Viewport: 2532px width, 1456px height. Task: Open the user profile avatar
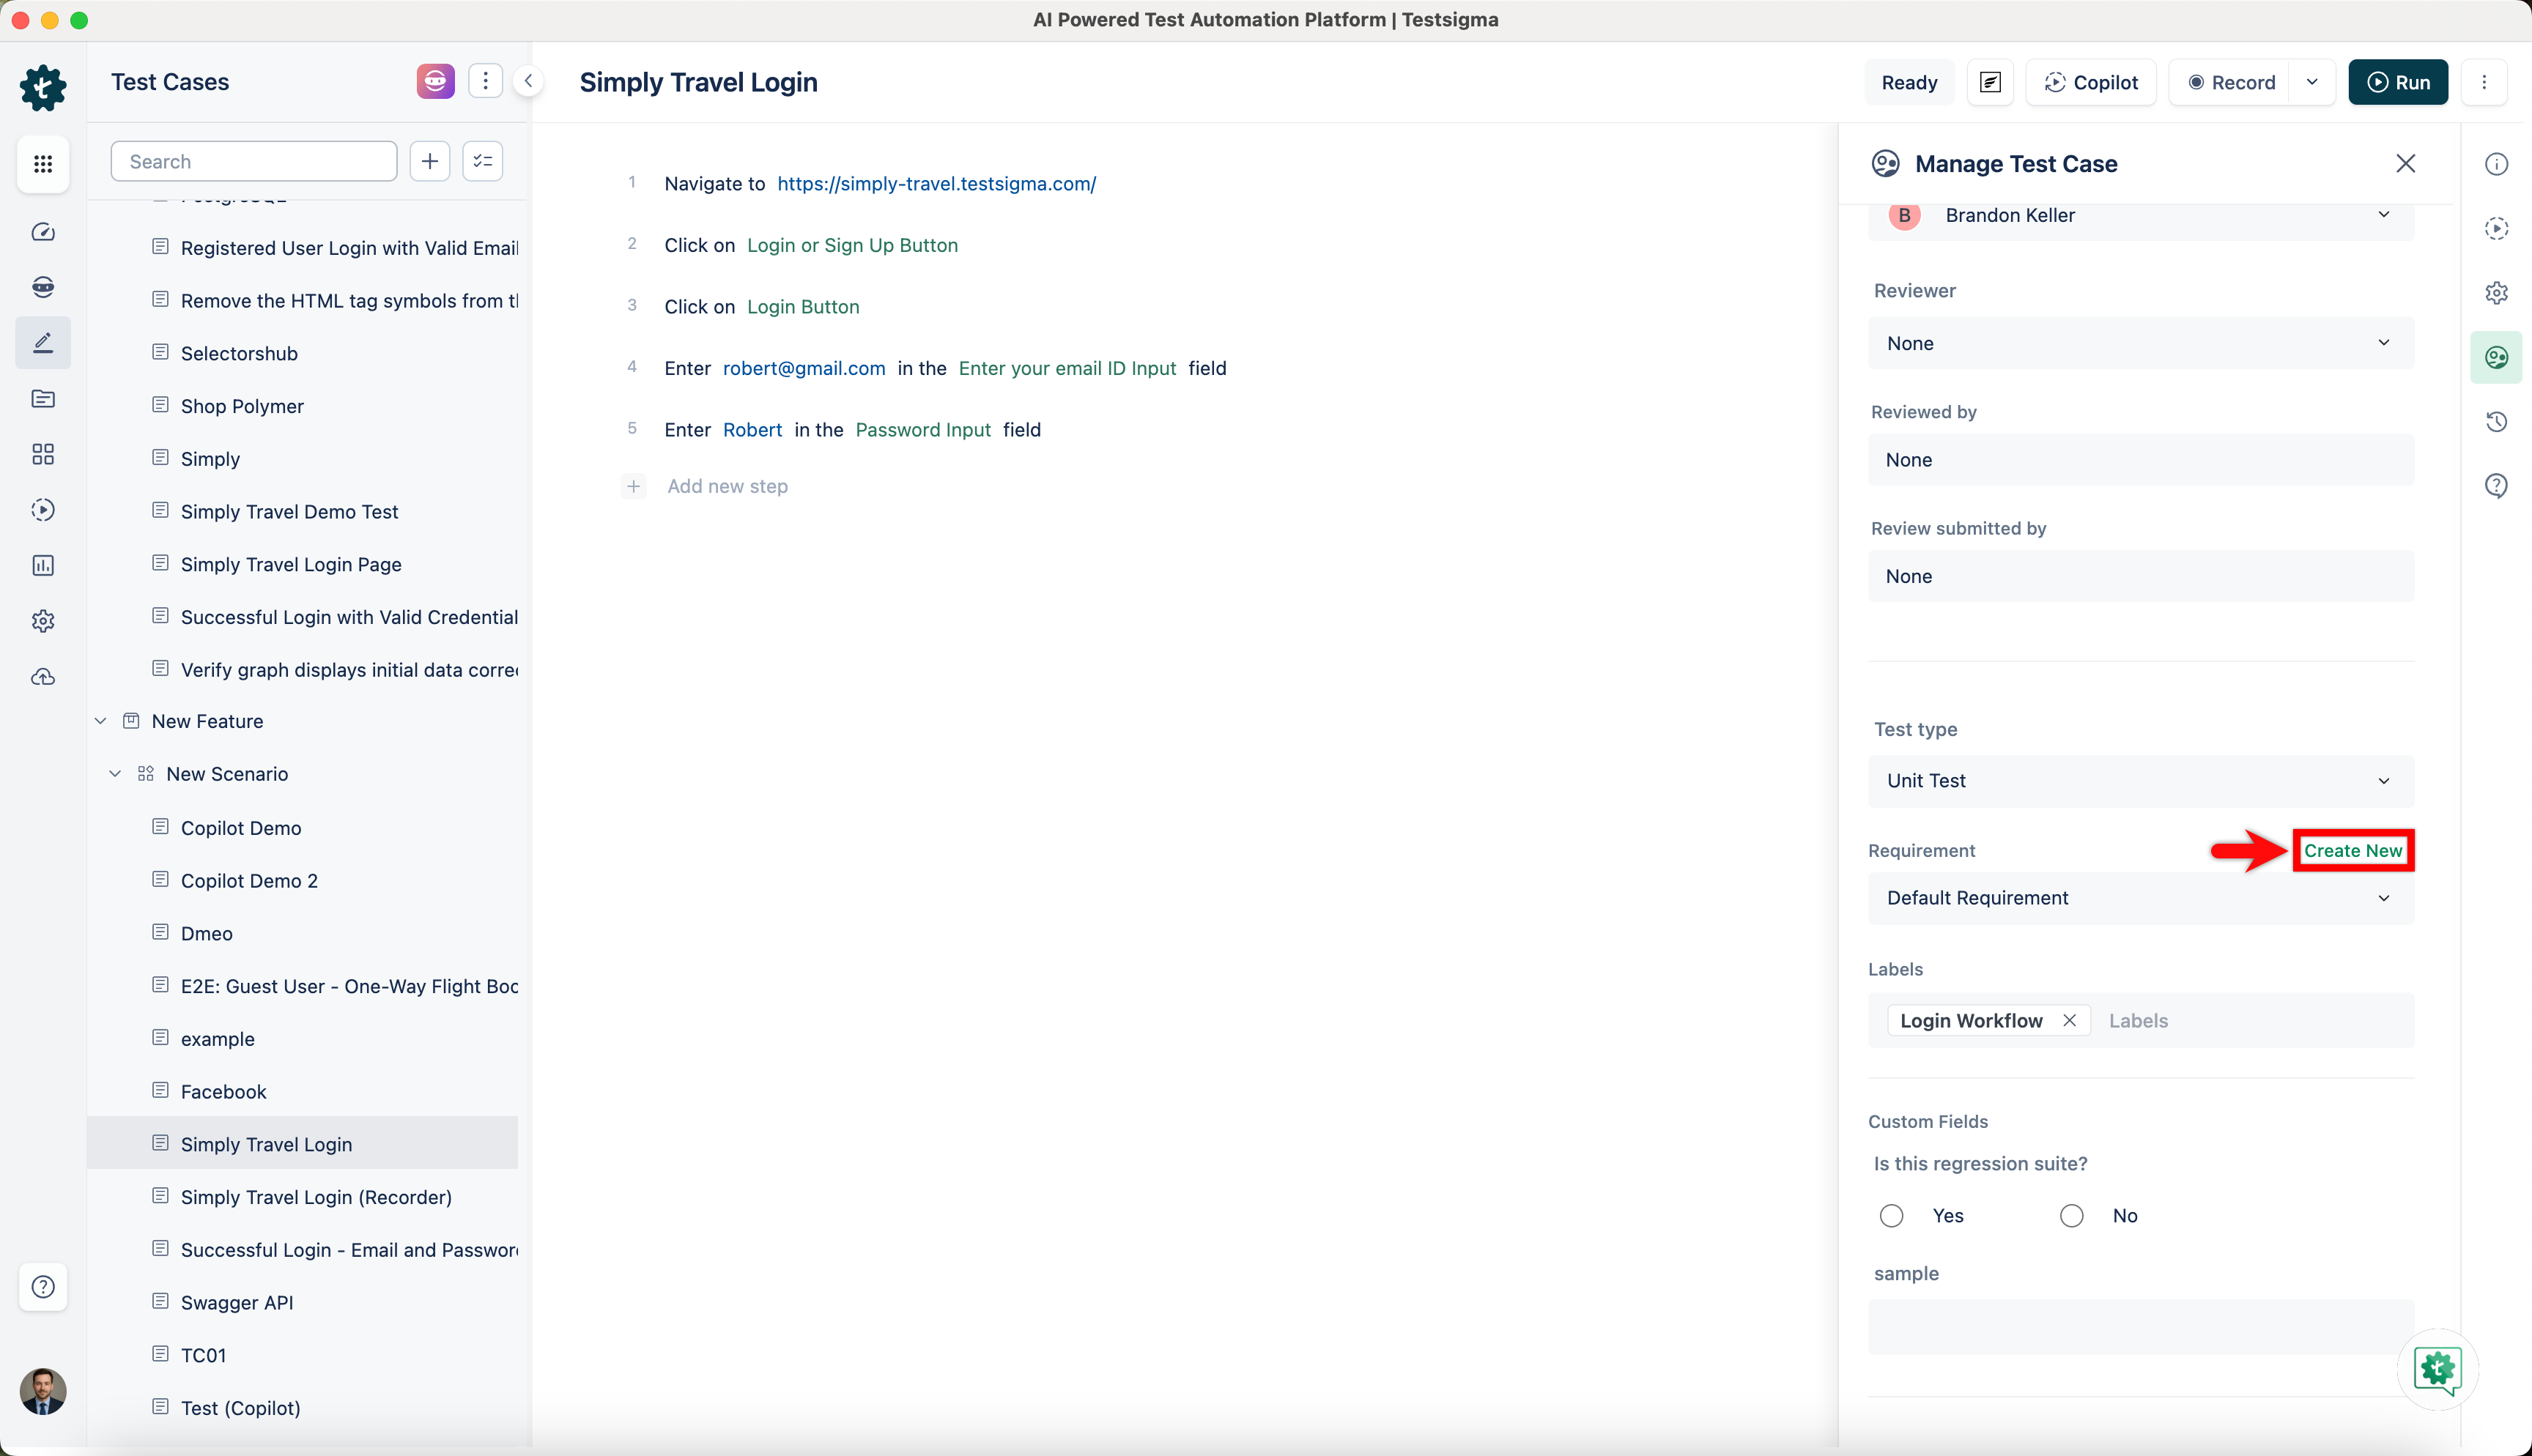[43, 1391]
